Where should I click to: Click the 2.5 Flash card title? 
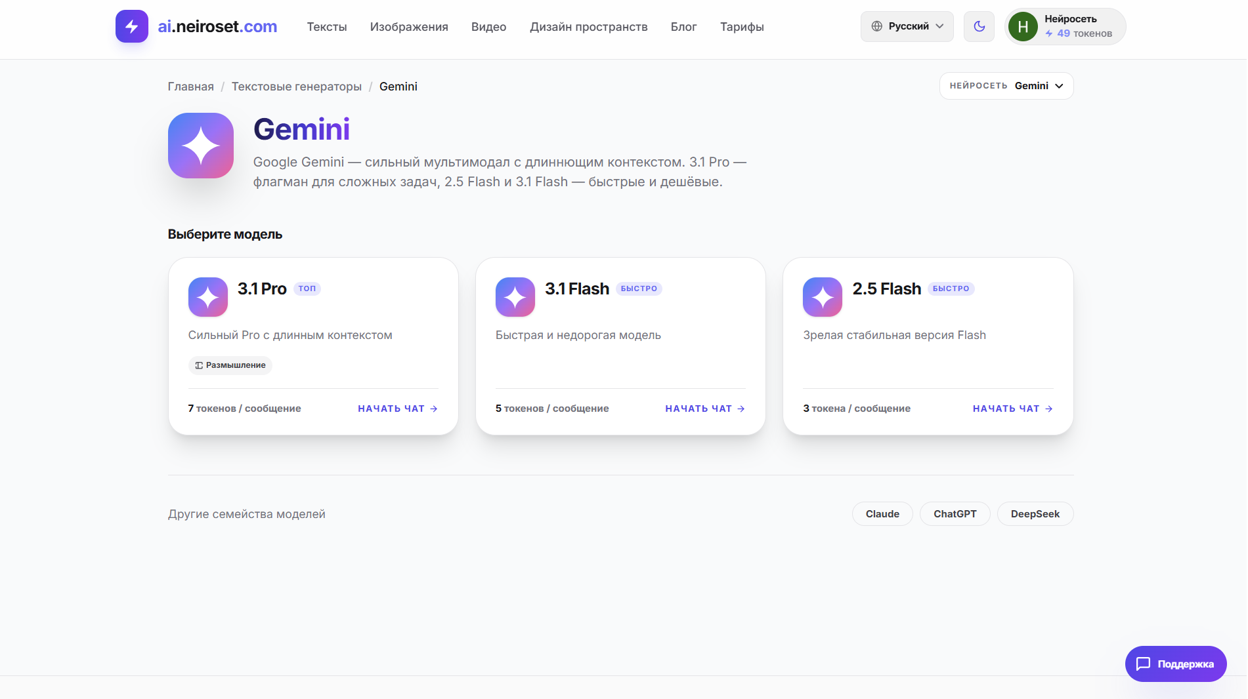887,289
